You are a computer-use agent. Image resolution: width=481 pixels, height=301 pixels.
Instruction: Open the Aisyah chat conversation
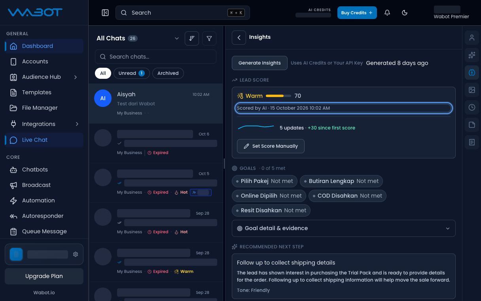(156, 103)
